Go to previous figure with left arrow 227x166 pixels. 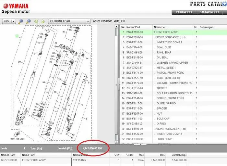click(x=36, y=21)
